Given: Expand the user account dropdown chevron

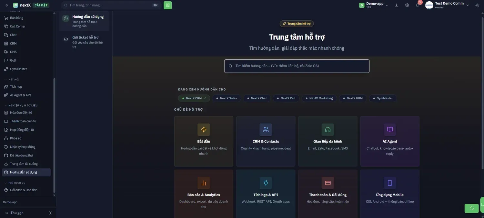Looking at the screenshot, I should point(468,5).
